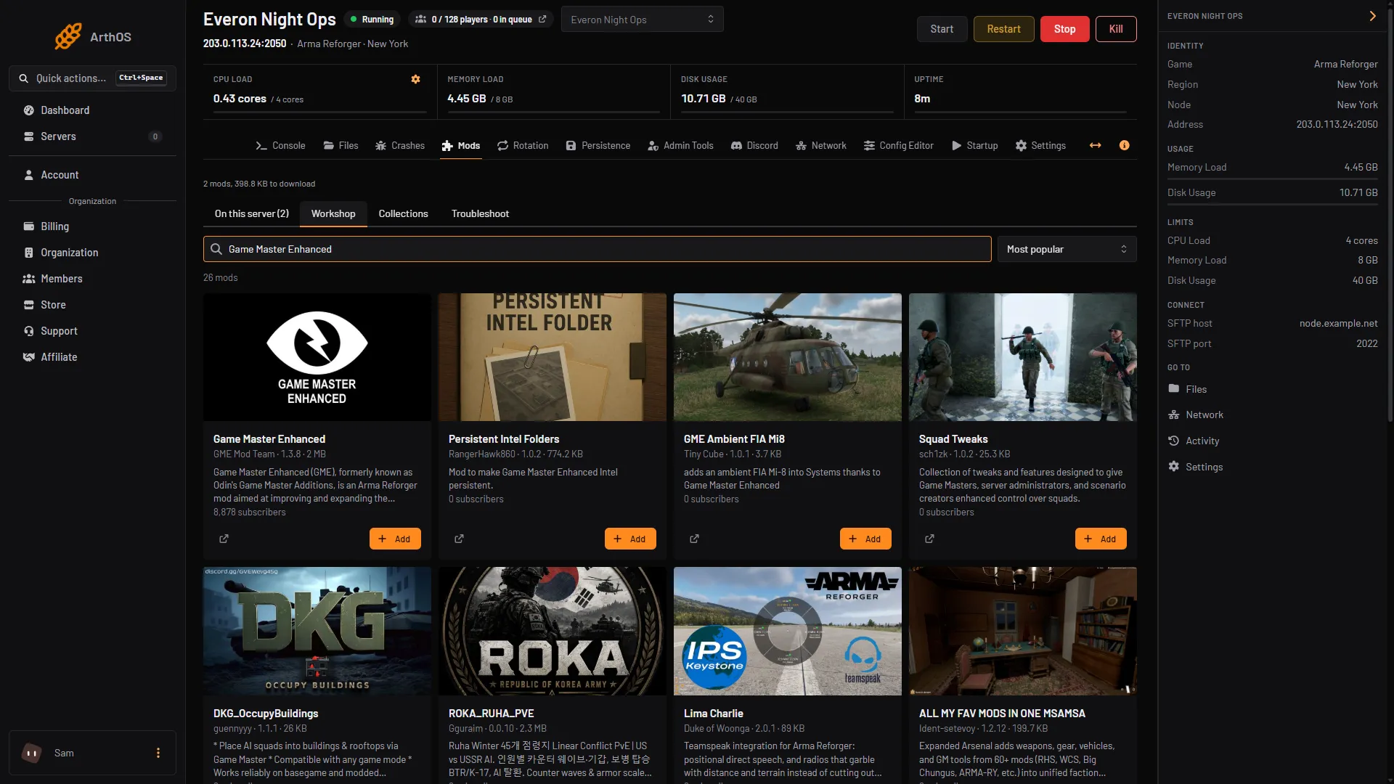Click the red Stop button
The width and height of the screenshot is (1394, 784).
point(1064,29)
